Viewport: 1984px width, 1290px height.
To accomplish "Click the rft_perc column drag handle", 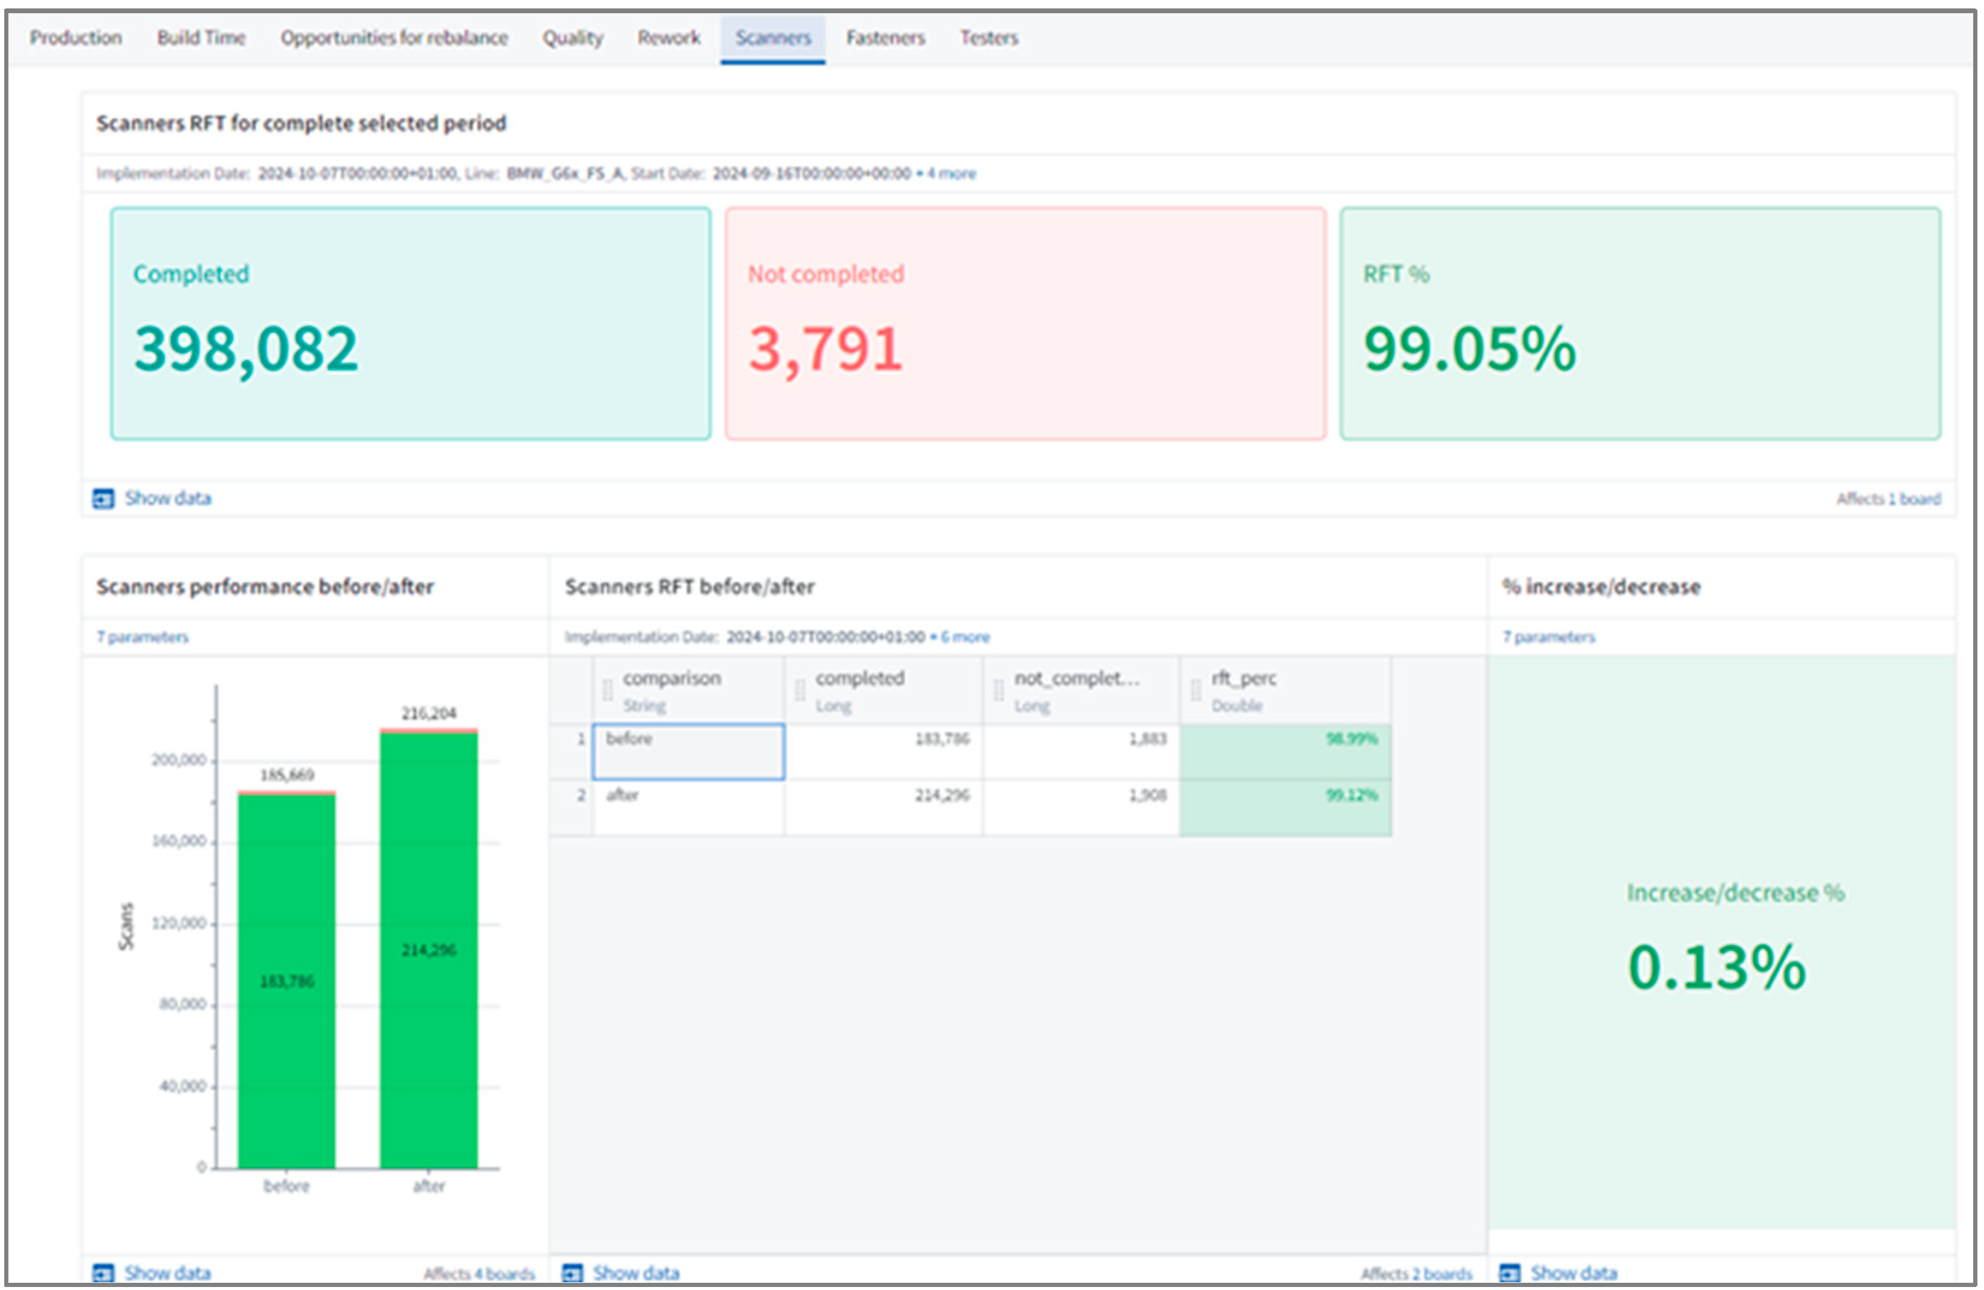I will pos(1195,689).
